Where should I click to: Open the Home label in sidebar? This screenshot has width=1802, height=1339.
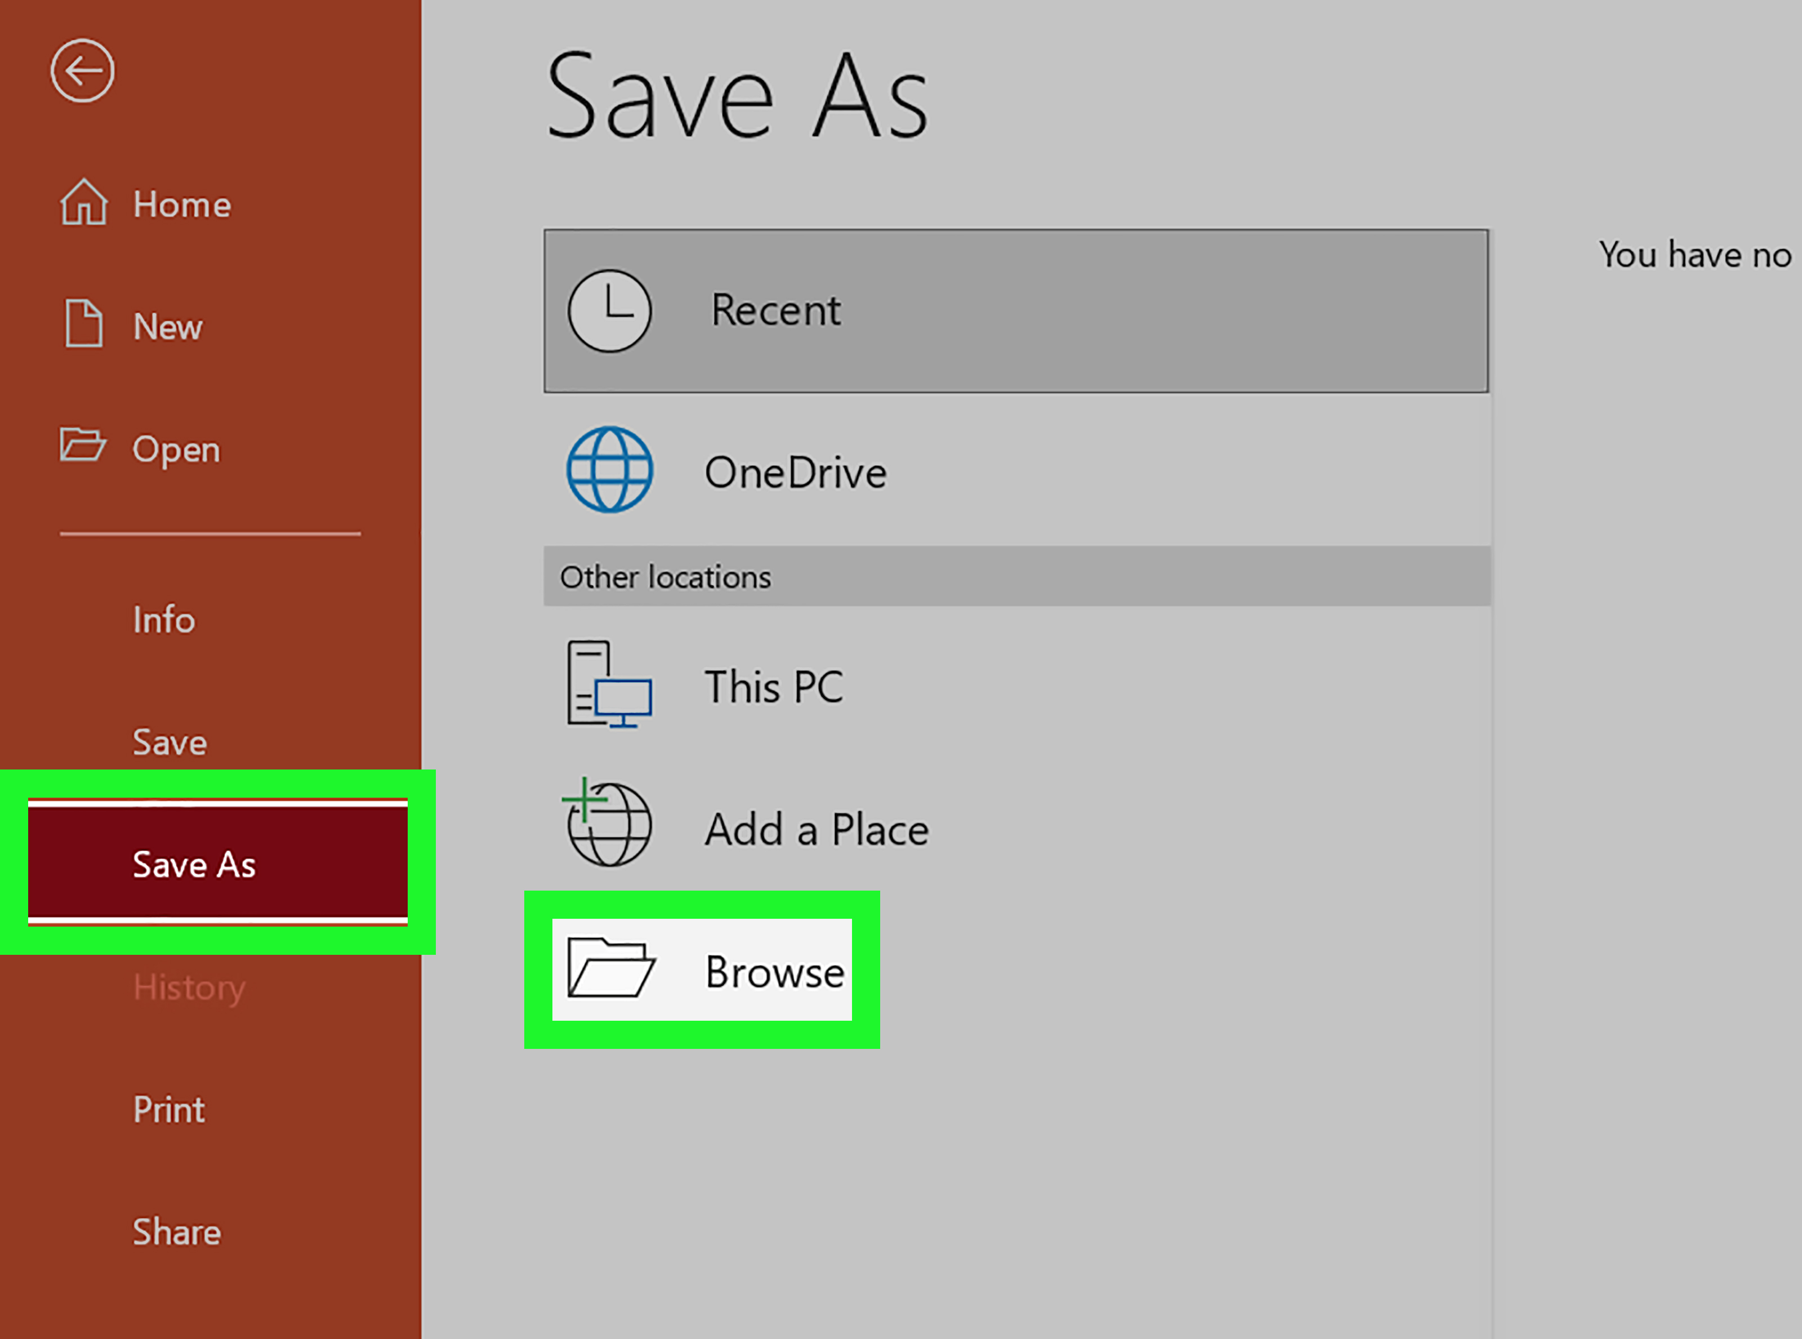[x=182, y=204]
